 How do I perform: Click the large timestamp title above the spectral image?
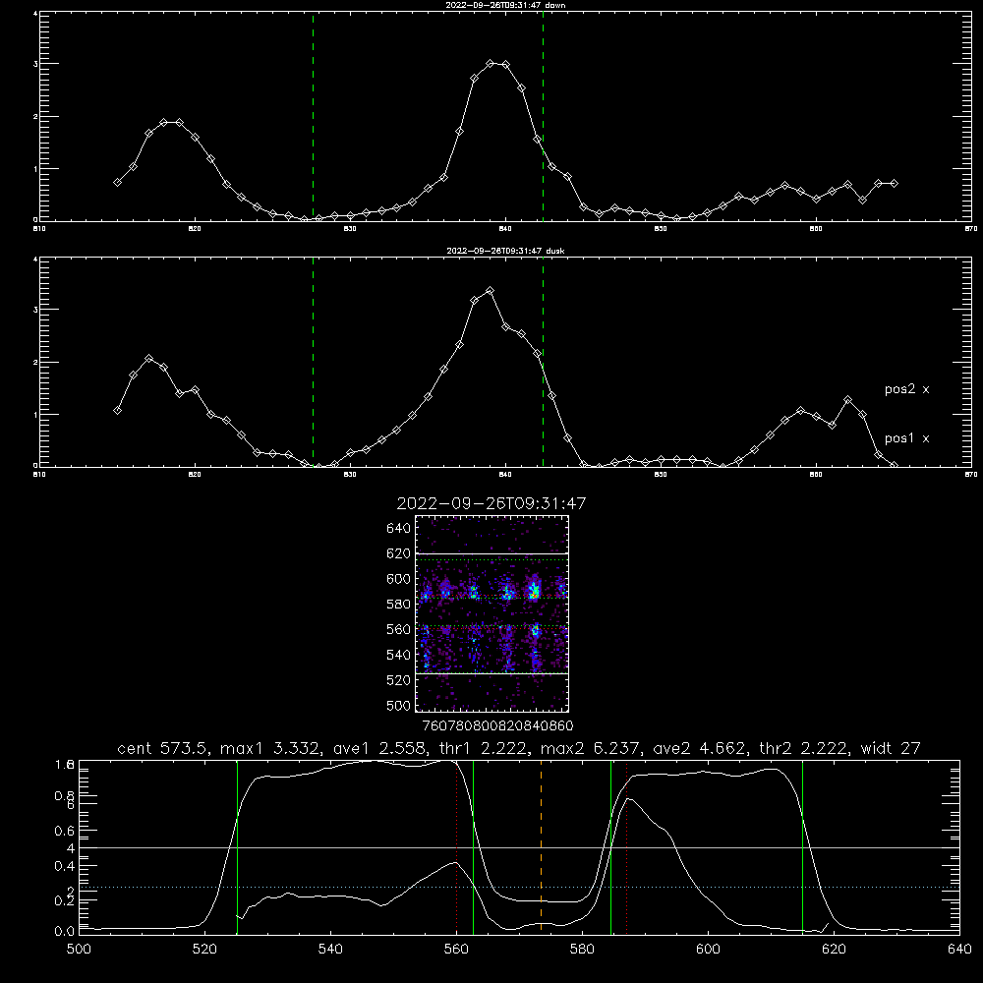[491, 503]
